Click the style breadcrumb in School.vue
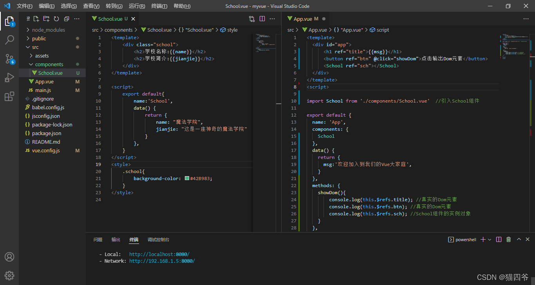 point(229,30)
